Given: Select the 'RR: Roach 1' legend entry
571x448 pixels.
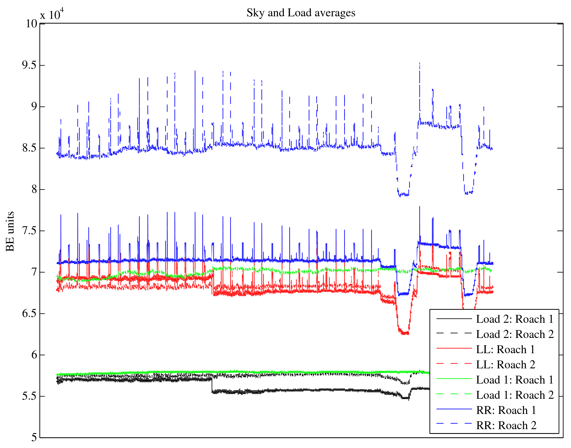Looking at the screenshot, I should [x=506, y=410].
